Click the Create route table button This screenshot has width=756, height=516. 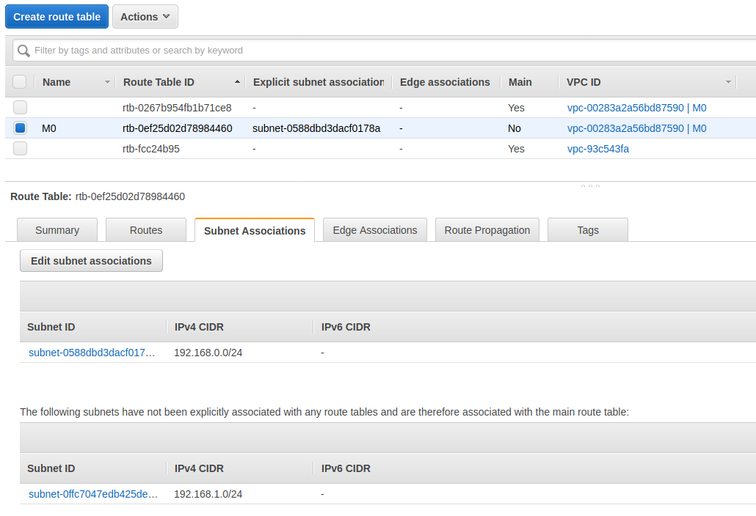pyautogui.click(x=57, y=16)
